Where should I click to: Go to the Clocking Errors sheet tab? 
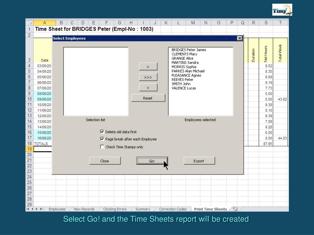click(x=115, y=209)
